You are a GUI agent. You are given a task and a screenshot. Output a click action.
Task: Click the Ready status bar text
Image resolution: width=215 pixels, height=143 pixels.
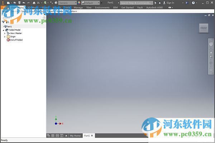(x=4, y=140)
